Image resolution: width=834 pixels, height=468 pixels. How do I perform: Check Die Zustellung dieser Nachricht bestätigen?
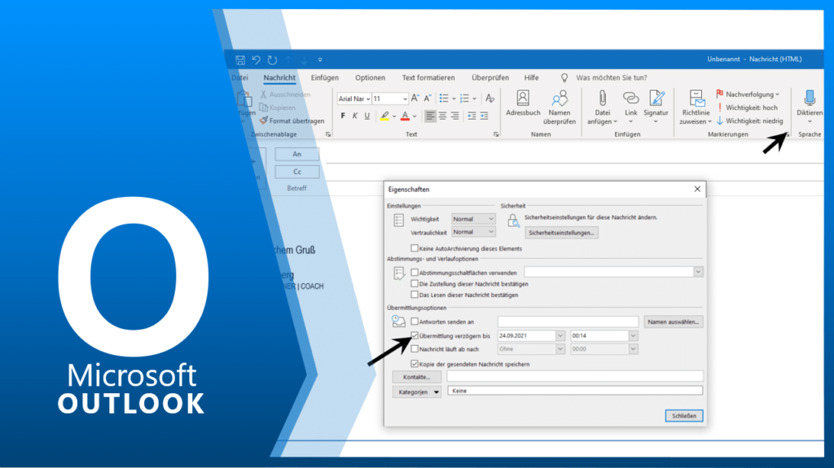point(415,283)
